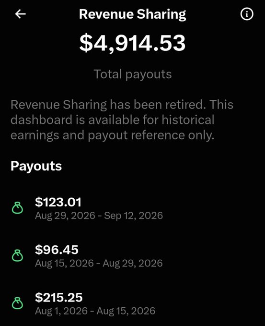Open the $96.45 payout entry

[x=132, y=256]
